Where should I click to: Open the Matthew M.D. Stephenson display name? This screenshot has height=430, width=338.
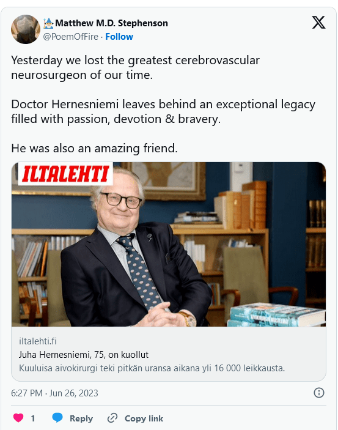[x=112, y=23]
